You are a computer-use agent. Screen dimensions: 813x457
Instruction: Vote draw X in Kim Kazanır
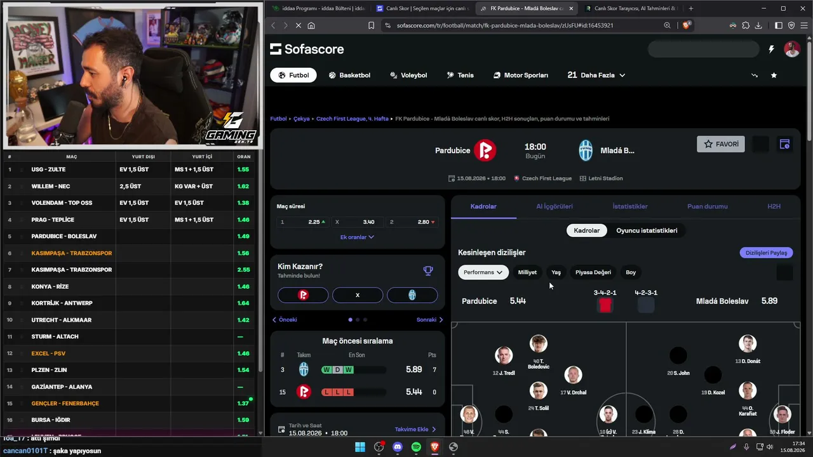358,295
